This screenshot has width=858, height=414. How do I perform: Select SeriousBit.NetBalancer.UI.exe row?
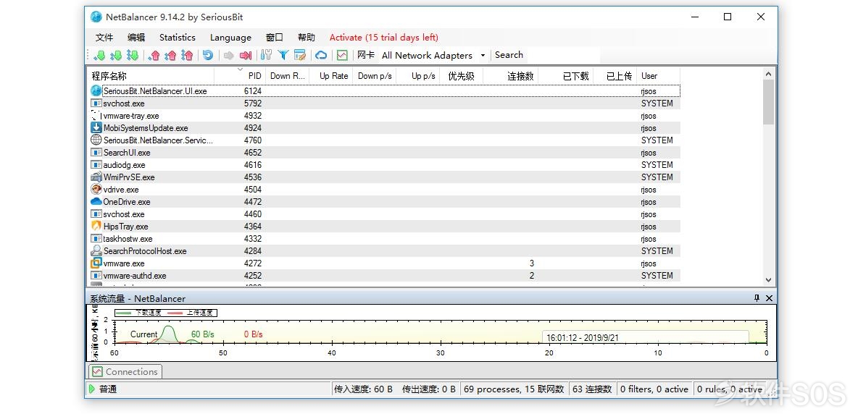point(384,90)
